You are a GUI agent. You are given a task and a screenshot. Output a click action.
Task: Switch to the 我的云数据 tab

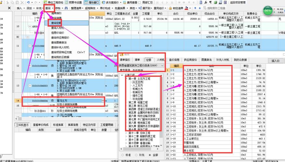tap(240, 60)
